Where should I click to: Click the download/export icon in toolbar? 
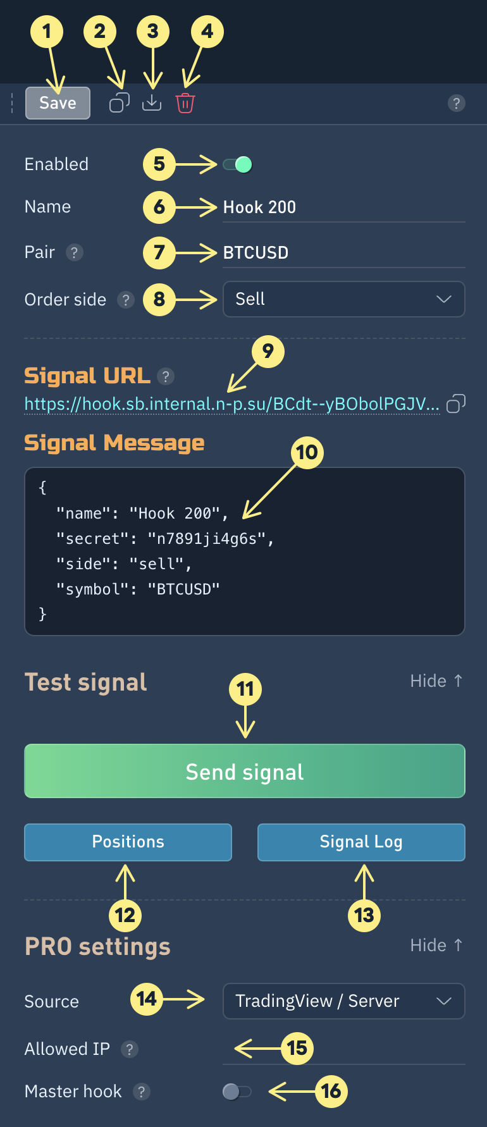click(x=152, y=102)
